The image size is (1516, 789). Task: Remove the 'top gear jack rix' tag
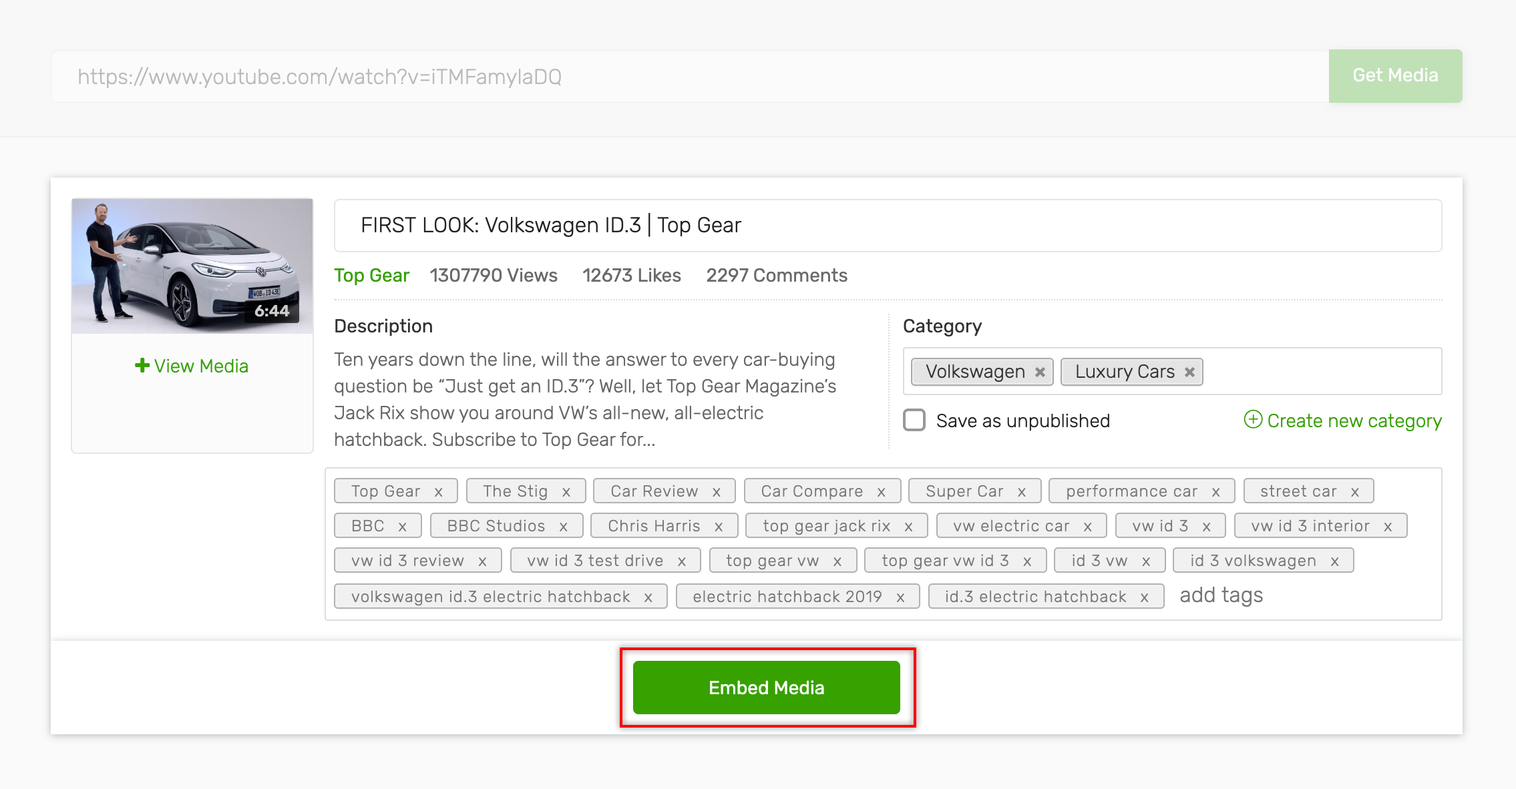909,527
